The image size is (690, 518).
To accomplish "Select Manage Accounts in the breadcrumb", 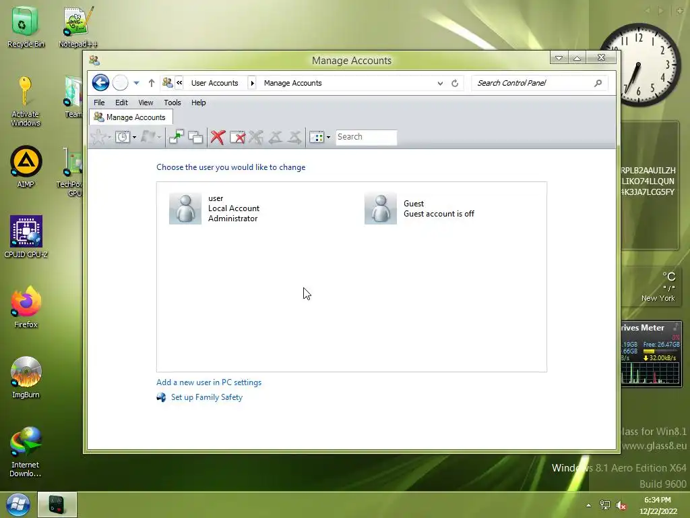I will 292,83.
